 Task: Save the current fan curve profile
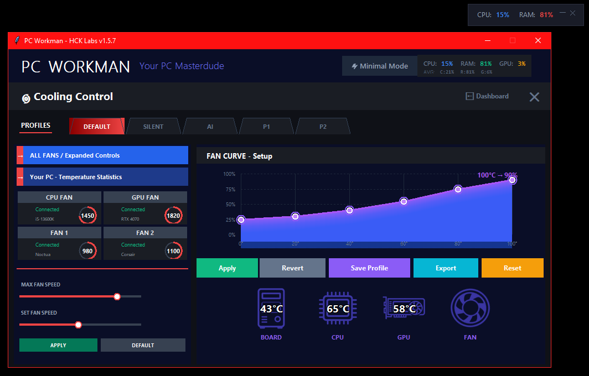(369, 268)
